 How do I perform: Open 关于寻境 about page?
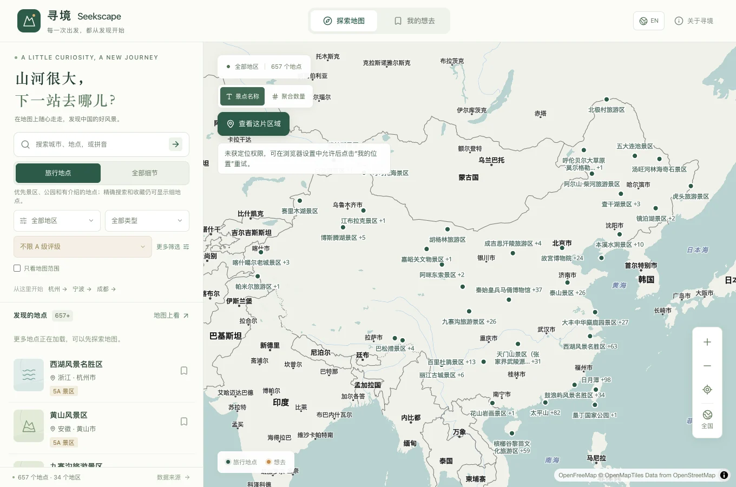(x=694, y=21)
